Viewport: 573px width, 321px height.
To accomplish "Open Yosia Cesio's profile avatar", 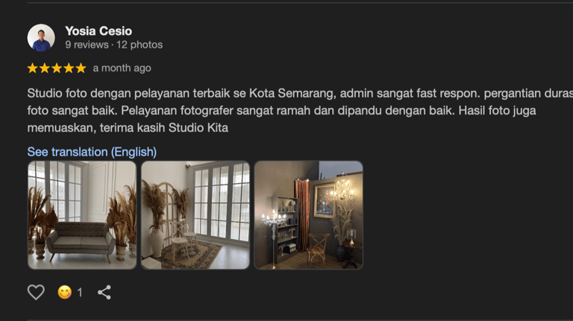I will (x=41, y=37).
